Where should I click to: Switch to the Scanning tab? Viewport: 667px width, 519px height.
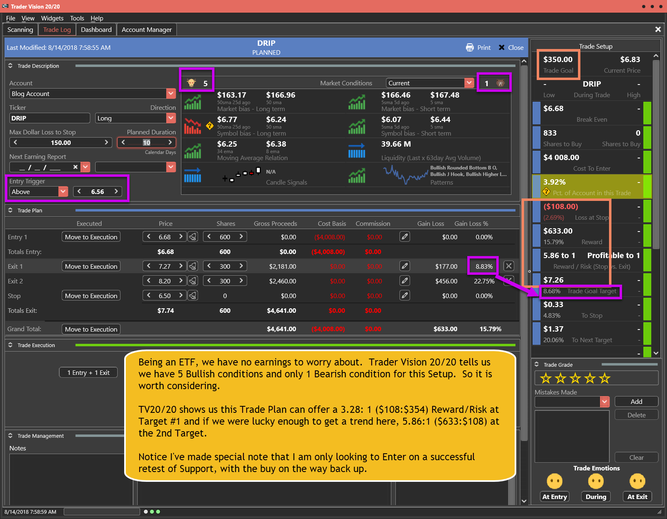point(20,29)
